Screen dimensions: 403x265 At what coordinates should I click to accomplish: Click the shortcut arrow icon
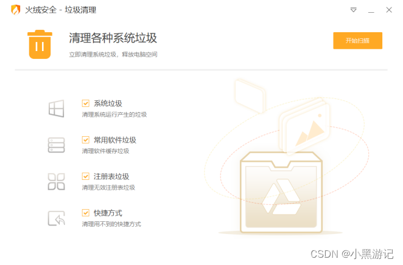pyautogui.click(x=56, y=218)
